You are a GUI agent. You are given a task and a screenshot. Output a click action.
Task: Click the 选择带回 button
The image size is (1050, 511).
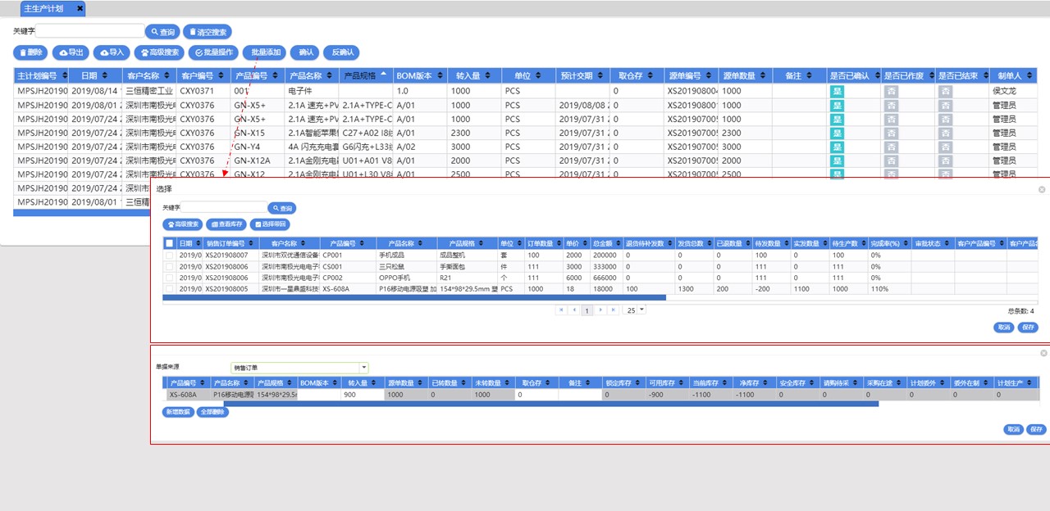point(270,224)
